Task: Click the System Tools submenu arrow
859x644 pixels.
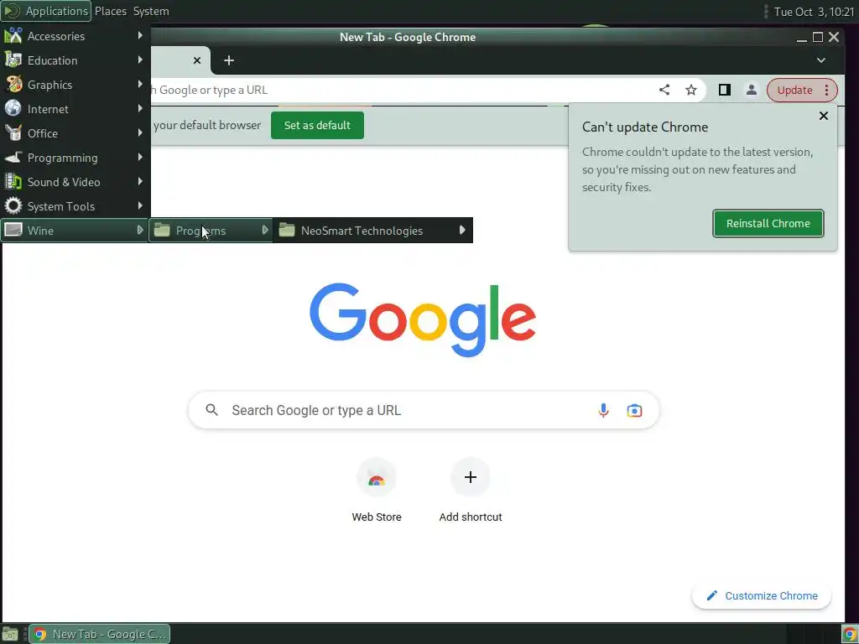Action: [x=140, y=206]
